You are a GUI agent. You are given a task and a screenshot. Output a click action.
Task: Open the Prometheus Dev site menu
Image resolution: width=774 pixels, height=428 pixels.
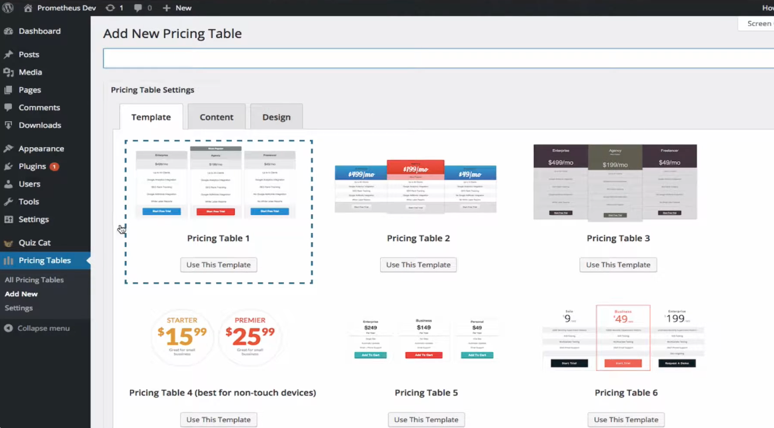pos(64,8)
